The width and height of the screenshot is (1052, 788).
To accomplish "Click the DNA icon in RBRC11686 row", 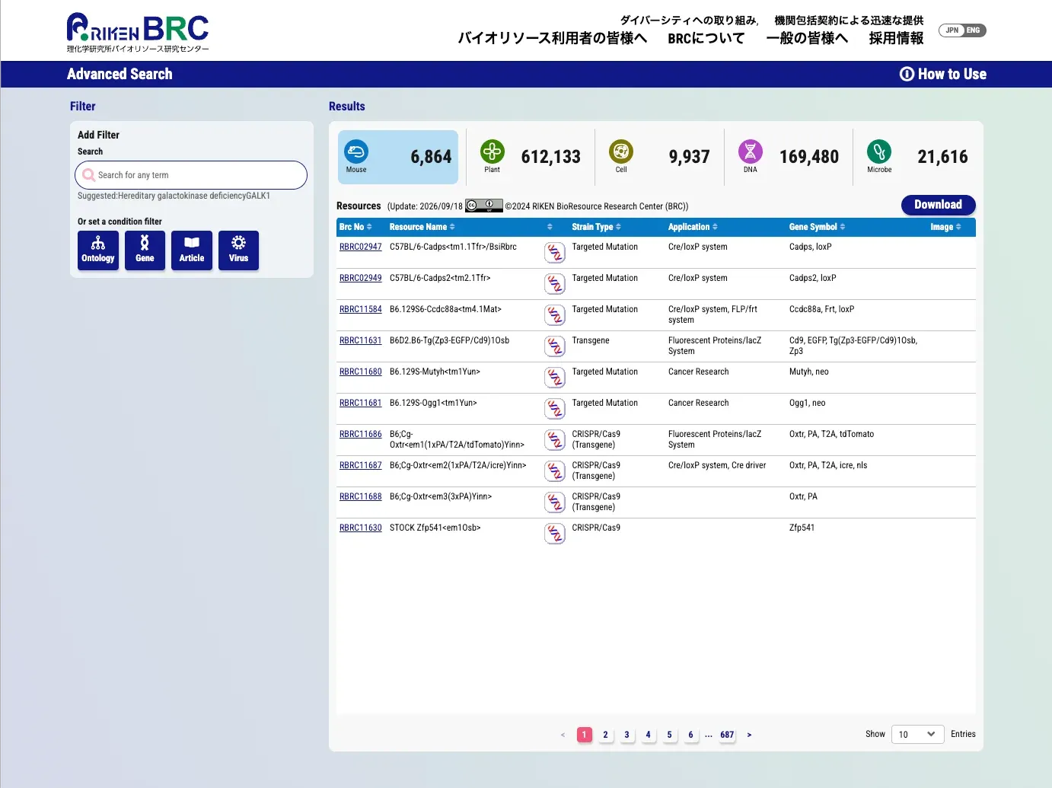I will 555,440.
